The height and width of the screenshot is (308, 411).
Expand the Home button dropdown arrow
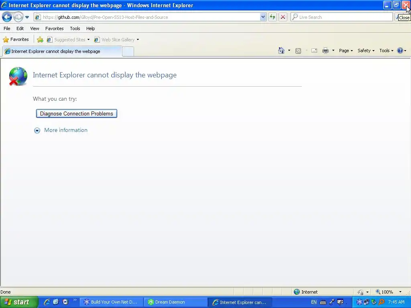point(289,51)
